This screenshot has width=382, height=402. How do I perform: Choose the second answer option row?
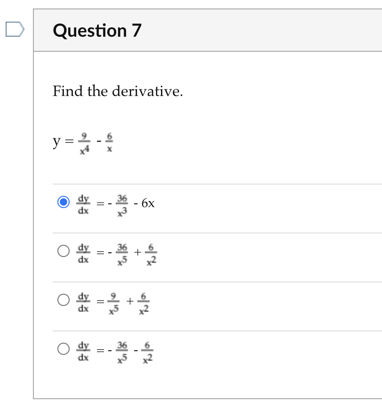coord(118,253)
